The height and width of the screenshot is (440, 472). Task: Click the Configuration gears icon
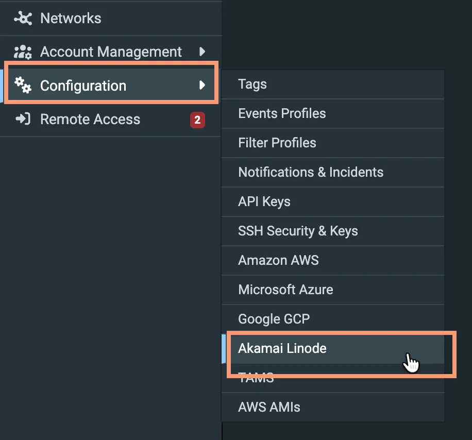pyautogui.click(x=23, y=85)
